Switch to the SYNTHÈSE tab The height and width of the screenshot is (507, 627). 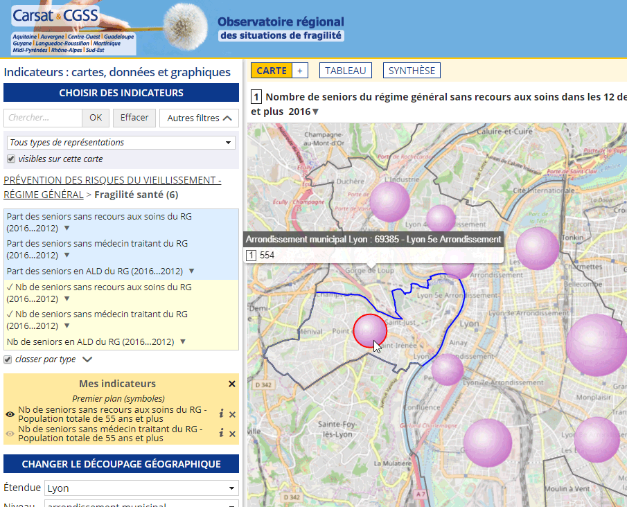pos(412,71)
